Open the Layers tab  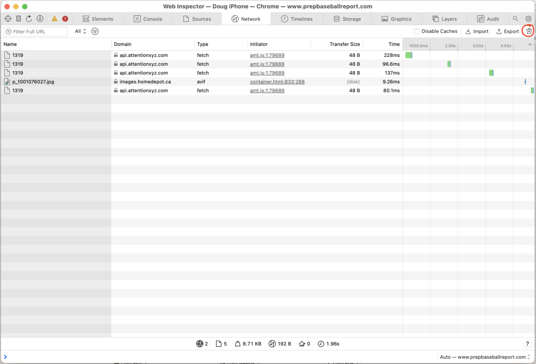pyautogui.click(x=444, y=19)
